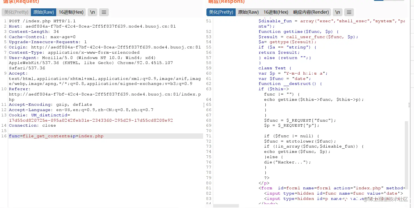Click the '</p>' closing tag line
414x208 pixels.
pos(264,183)
